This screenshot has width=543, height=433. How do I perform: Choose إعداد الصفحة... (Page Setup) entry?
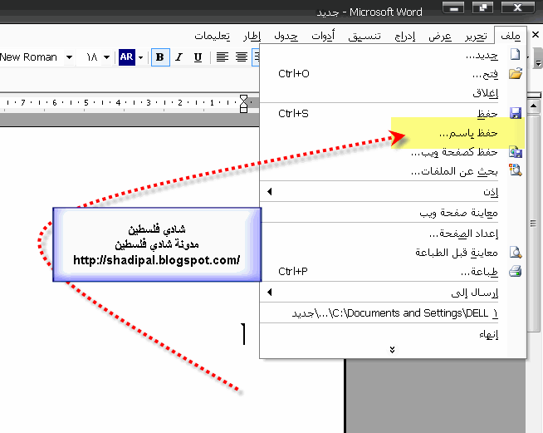(393, 234)
